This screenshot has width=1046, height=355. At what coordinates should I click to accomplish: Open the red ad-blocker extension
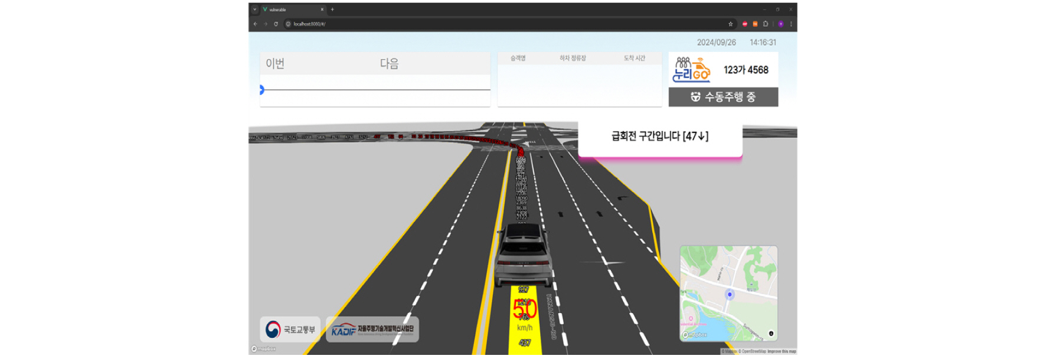click(745, 24)
